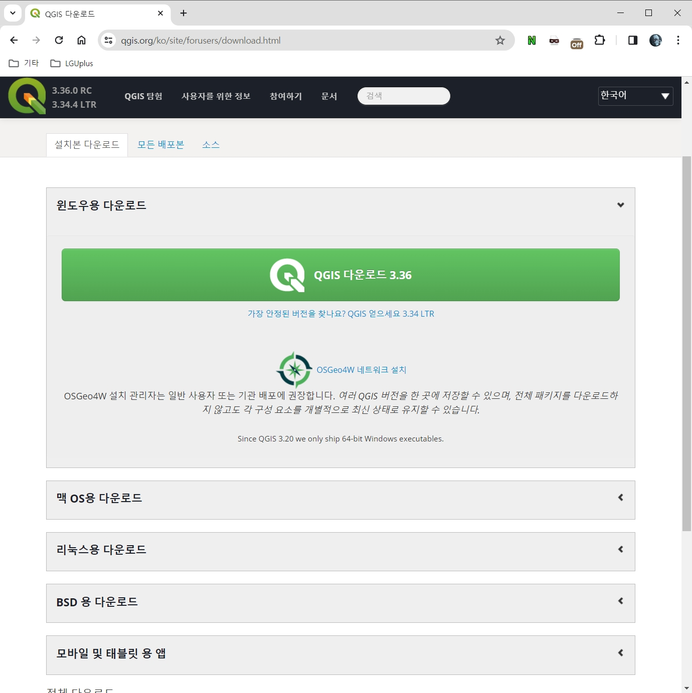Switch to the 소스 tab
The width and height of the screenshot is (692, 693).
[211, 145]
